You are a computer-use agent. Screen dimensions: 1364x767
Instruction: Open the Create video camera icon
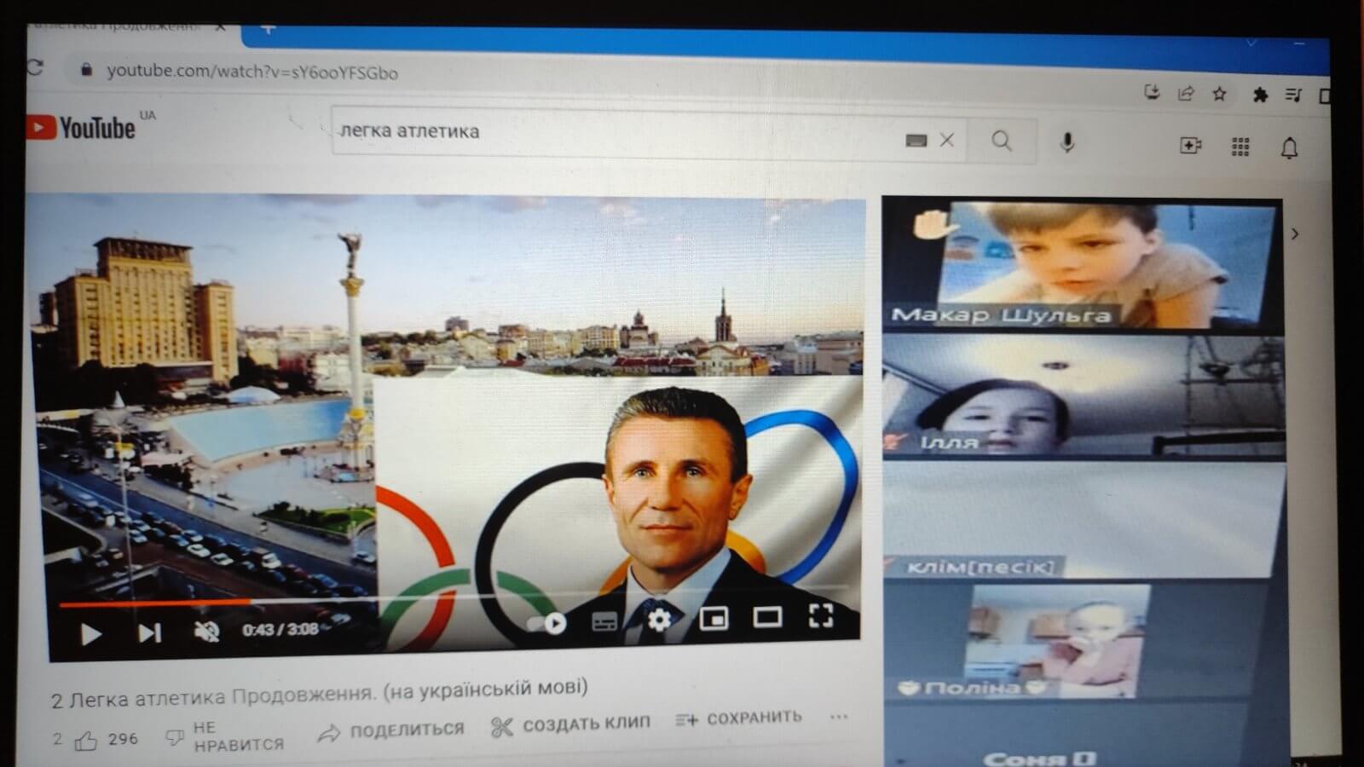click(1190, 146)
